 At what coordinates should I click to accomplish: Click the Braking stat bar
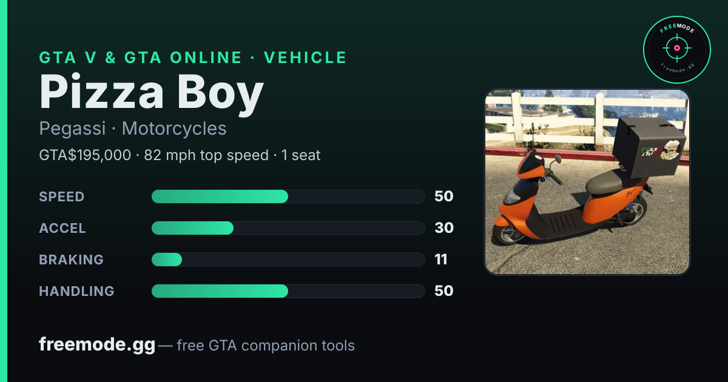click(x=288, y=260)
